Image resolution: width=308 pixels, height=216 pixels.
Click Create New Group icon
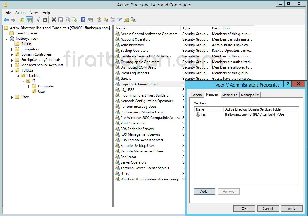pos(106,20)
